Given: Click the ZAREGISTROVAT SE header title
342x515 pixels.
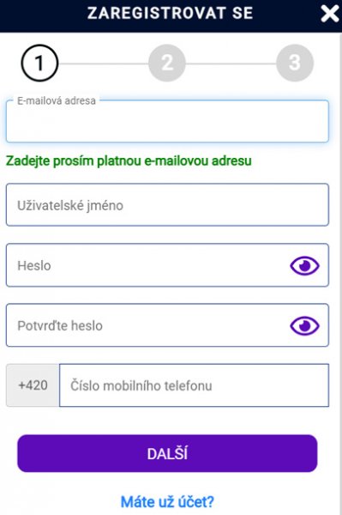Looking at the screenshot, I should [x=171, y=13].
